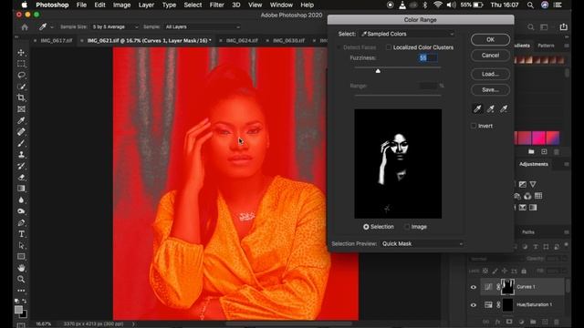The width and height of the screenshot is (584, 328).
Task: Select the Quick Selection tool
Action: pos(21,87)
